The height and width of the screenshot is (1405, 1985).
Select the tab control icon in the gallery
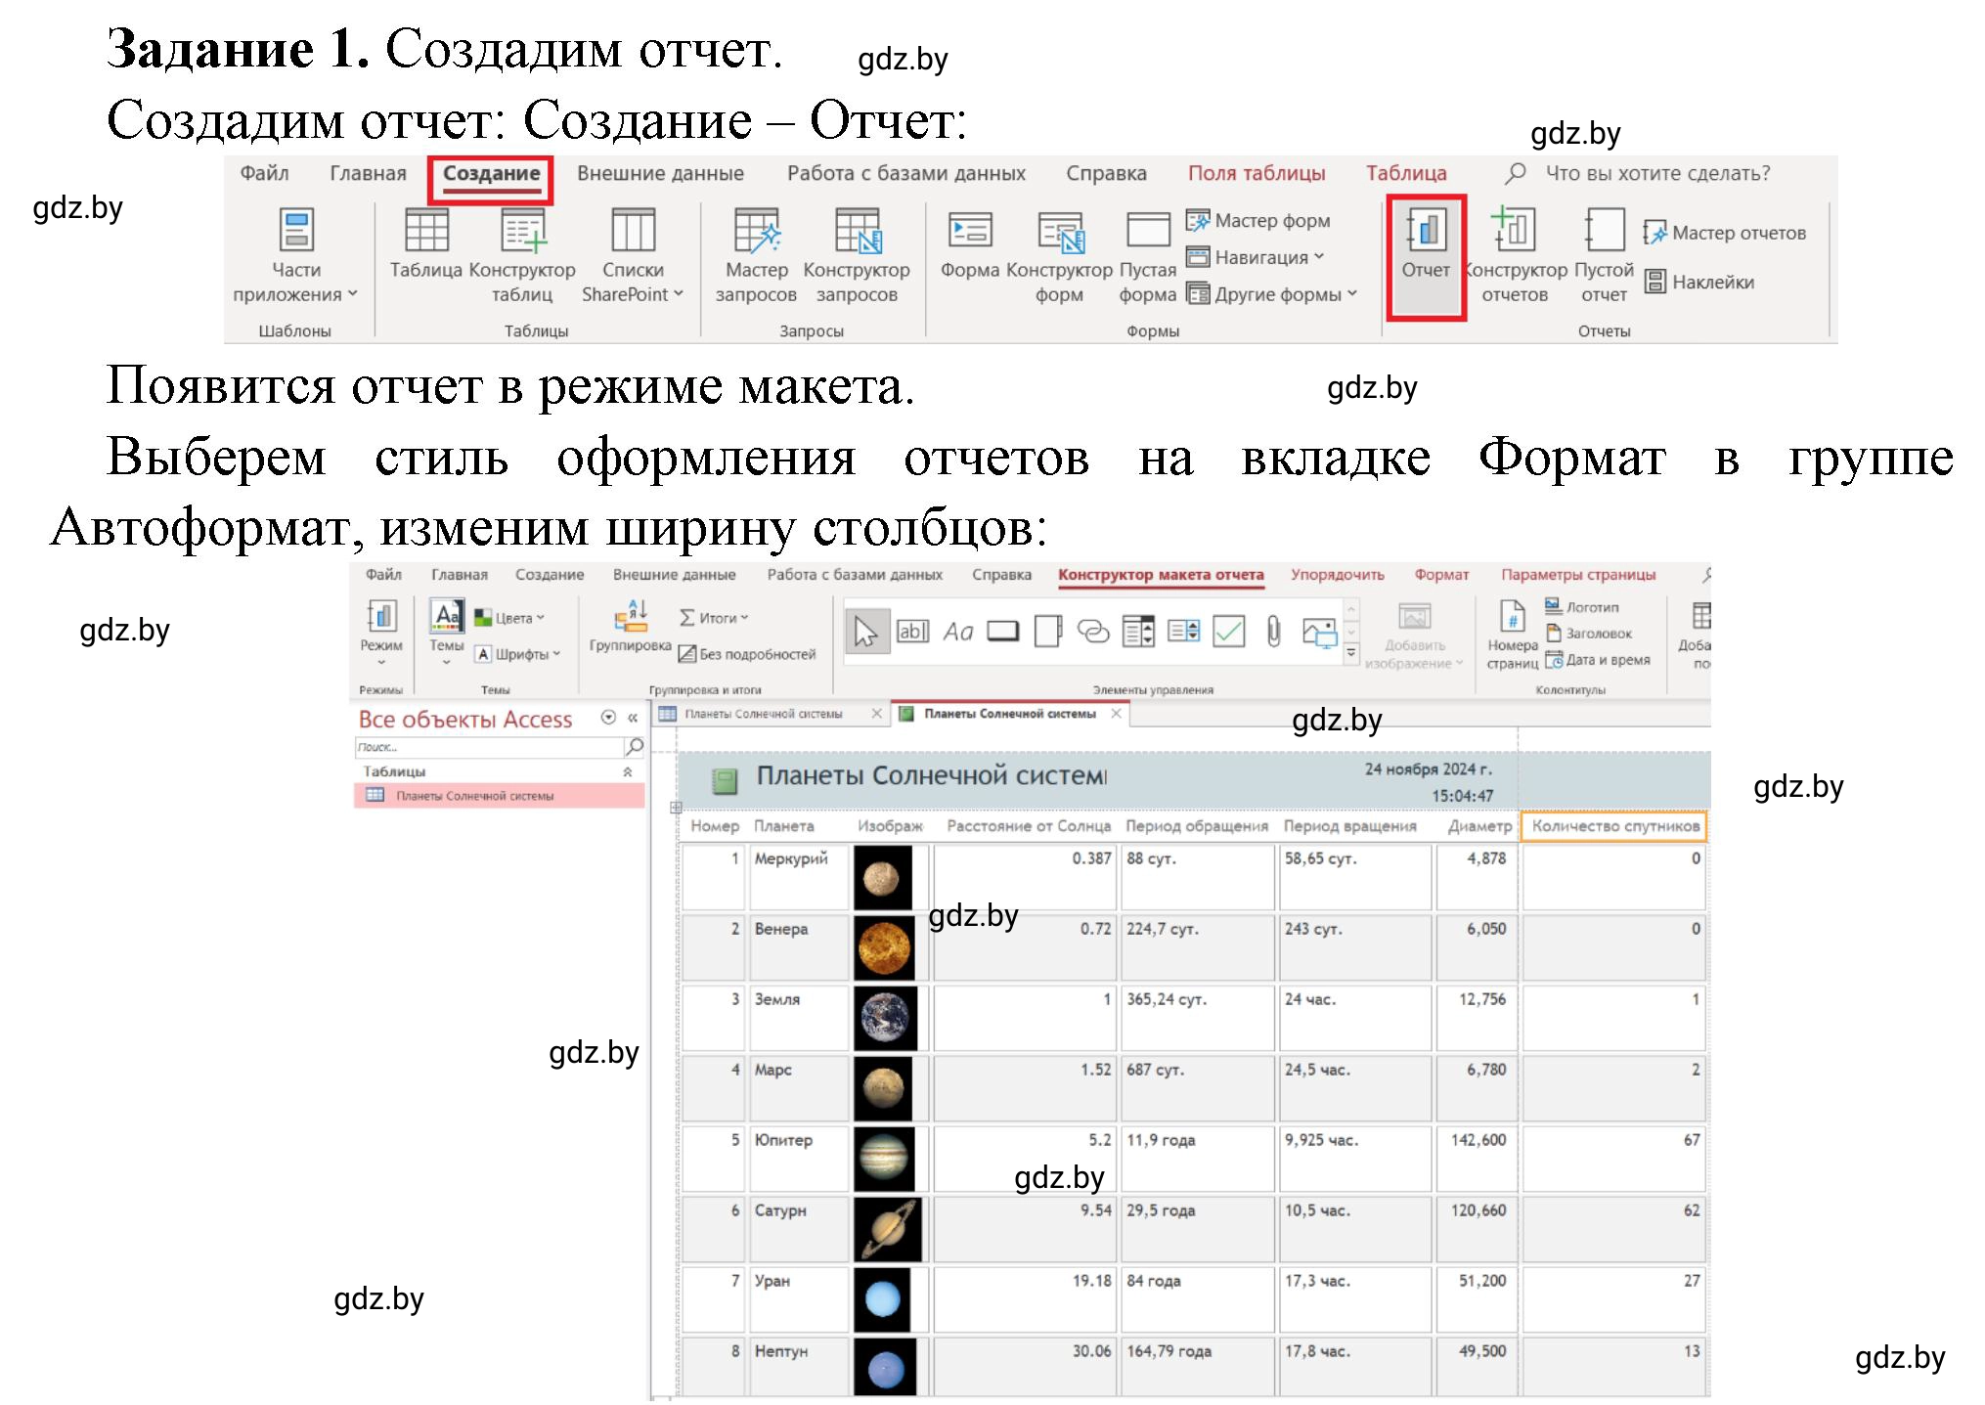[1048, 632]
